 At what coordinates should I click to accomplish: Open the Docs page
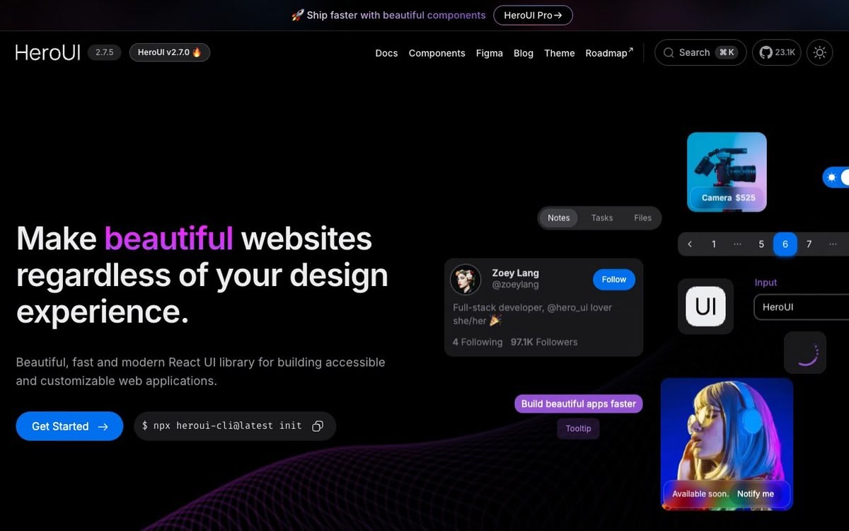386,53
